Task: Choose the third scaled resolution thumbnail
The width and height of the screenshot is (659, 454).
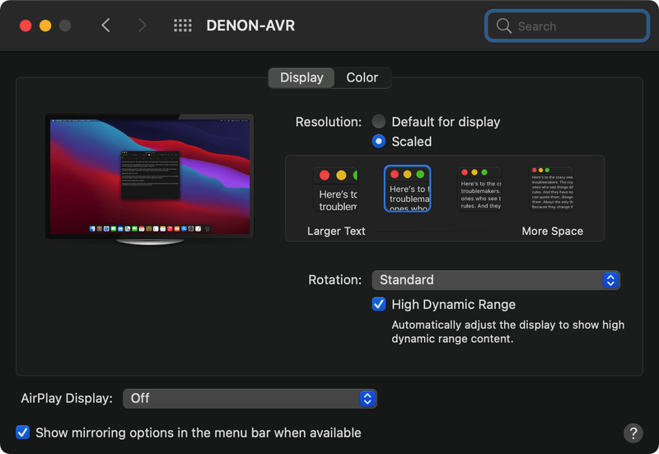Action: [x=479, y=189]
